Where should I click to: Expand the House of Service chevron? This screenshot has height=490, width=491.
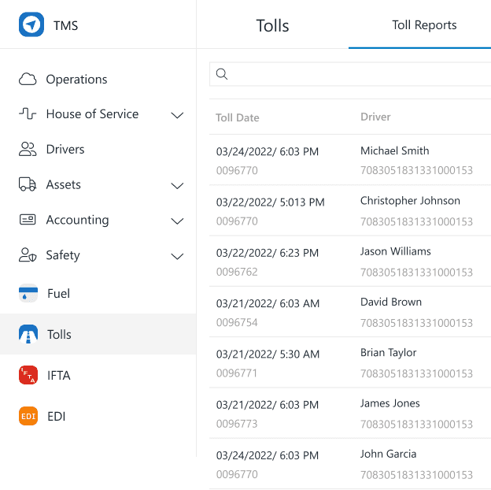click(x=177, y=115)
